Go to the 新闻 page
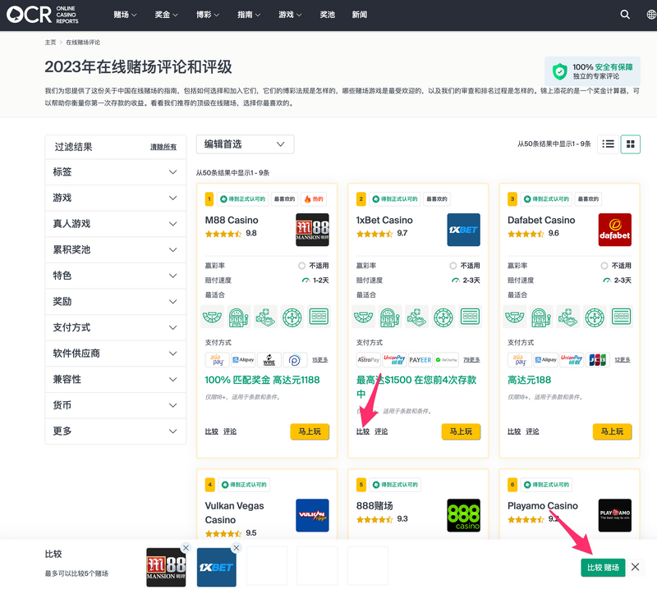 (x=360, y=15)
